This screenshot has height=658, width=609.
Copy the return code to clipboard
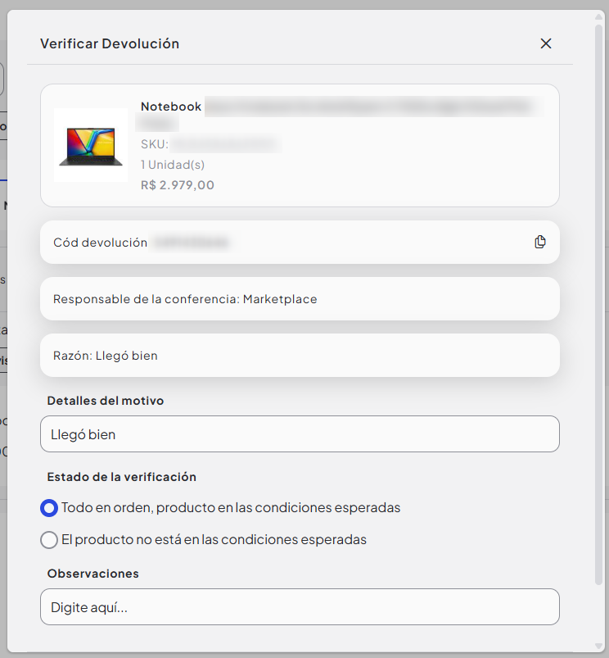pos(539,242)
